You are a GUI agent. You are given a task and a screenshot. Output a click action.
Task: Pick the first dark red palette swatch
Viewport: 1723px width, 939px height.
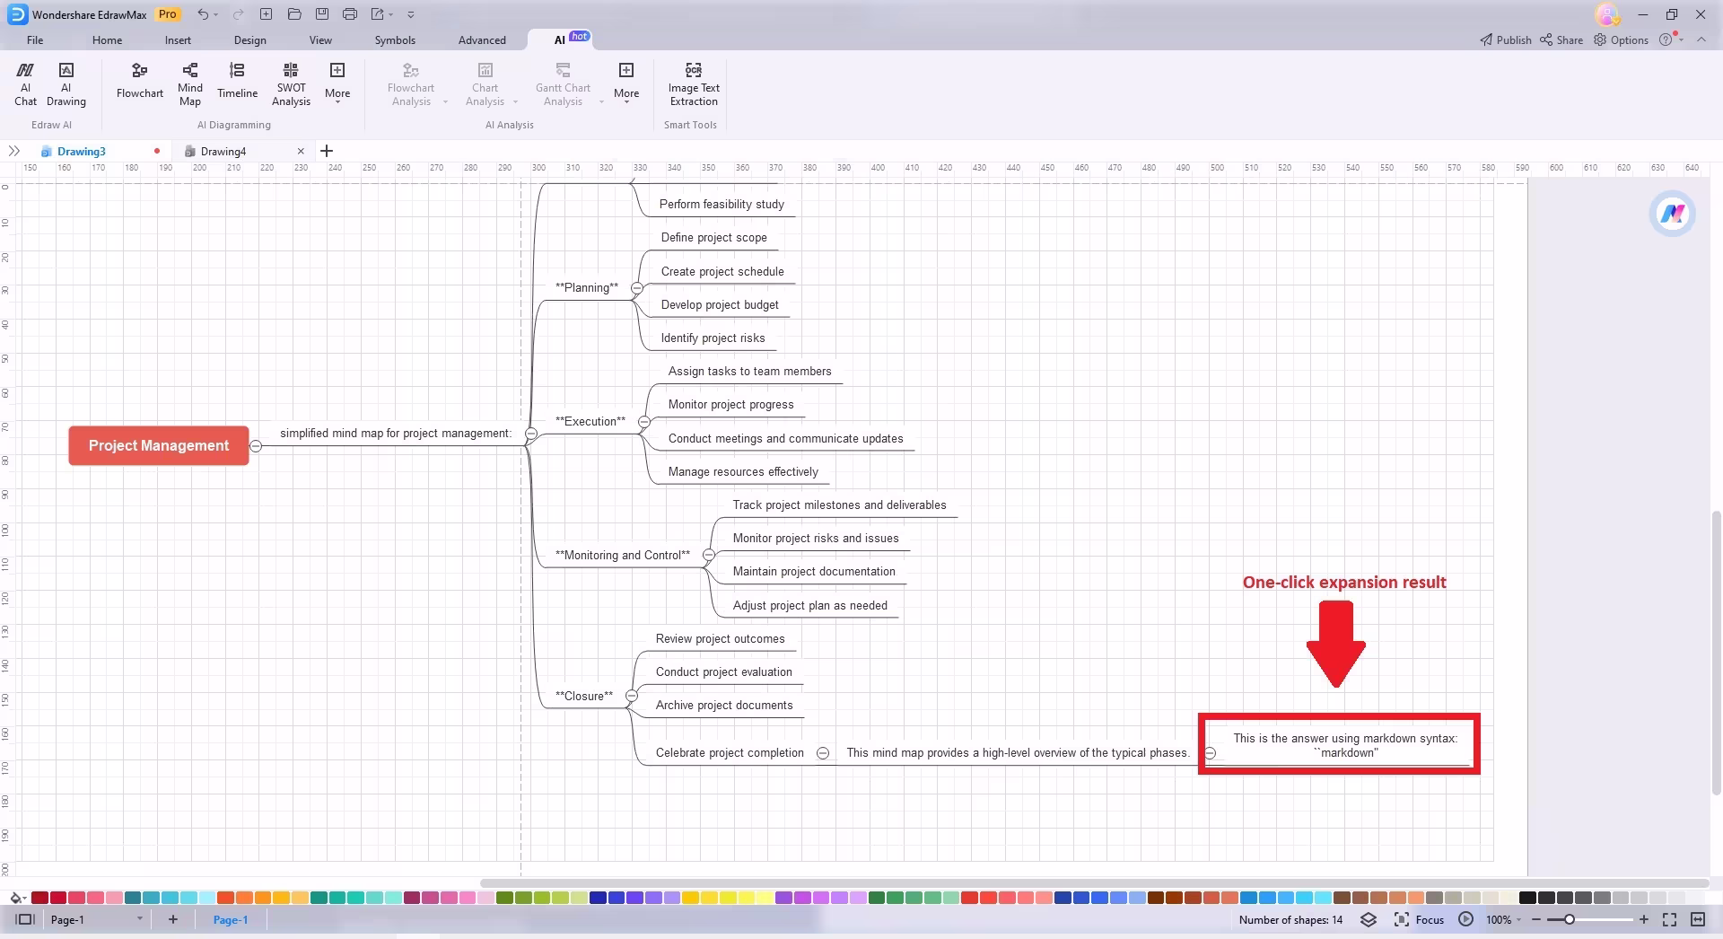tap(39, 898)
